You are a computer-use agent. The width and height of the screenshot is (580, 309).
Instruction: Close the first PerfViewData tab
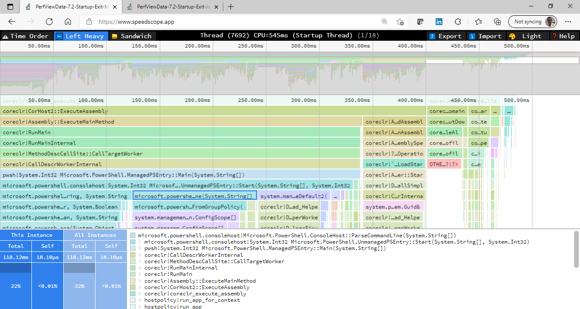point(114,7)
